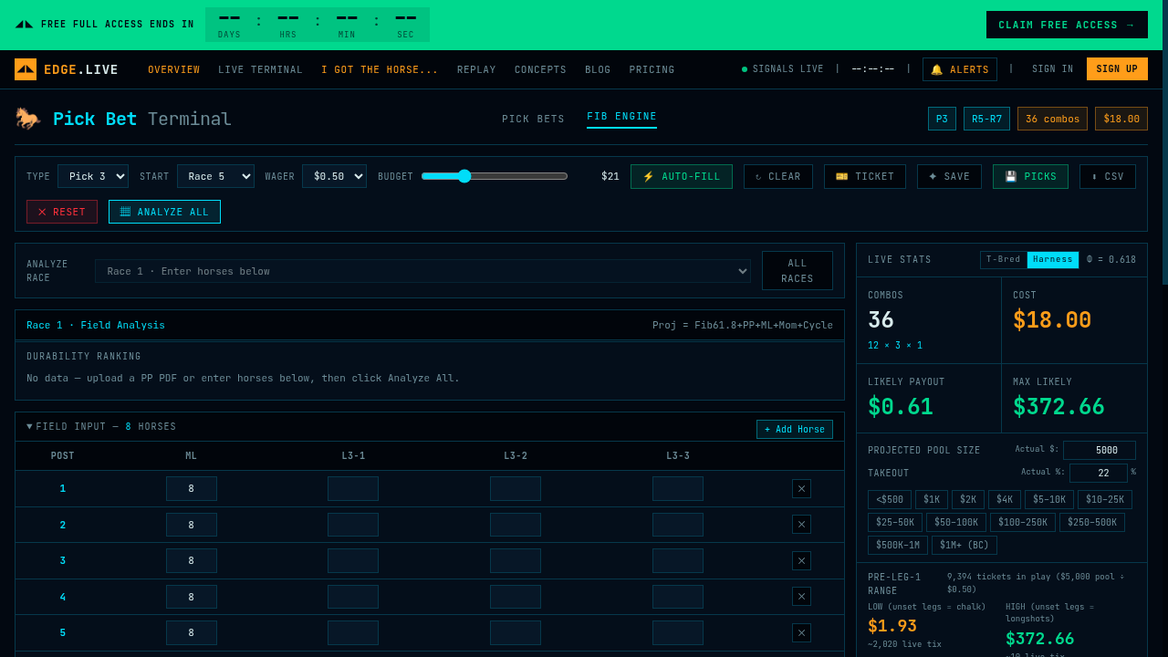Click the Clear button
Screen dimensions: 1168x657
pos(778,177)
